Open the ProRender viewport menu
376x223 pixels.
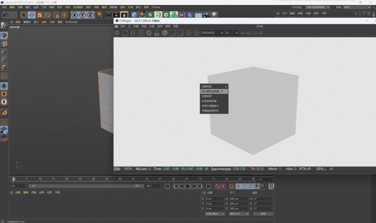coord(71,22)
